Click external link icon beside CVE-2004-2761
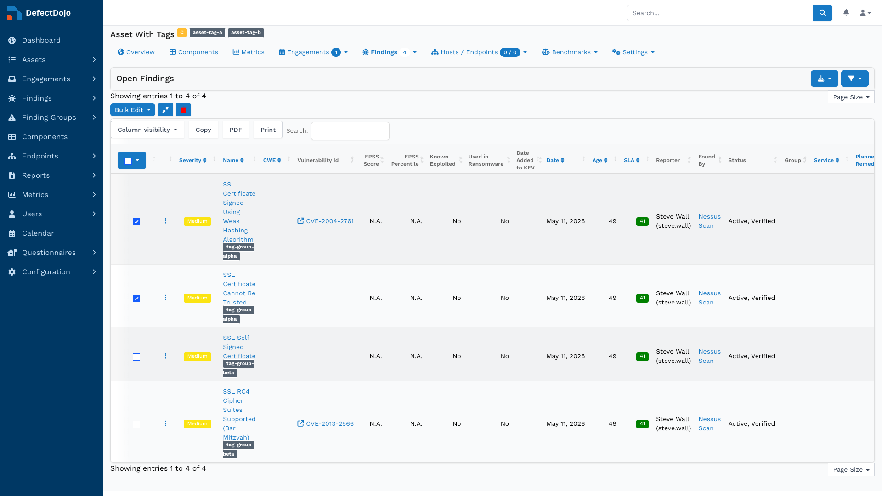Screen dimensions: 882x496 point(300,221)
